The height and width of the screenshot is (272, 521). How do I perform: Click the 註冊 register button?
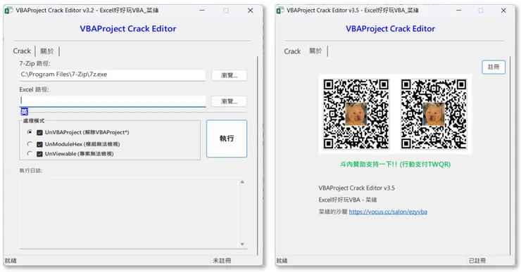coord(494,67)
